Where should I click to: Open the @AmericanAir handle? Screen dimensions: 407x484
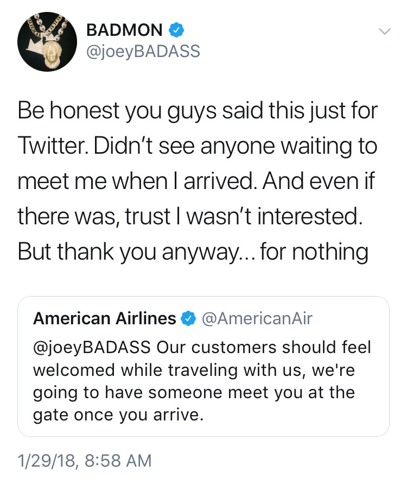point(257,319)
